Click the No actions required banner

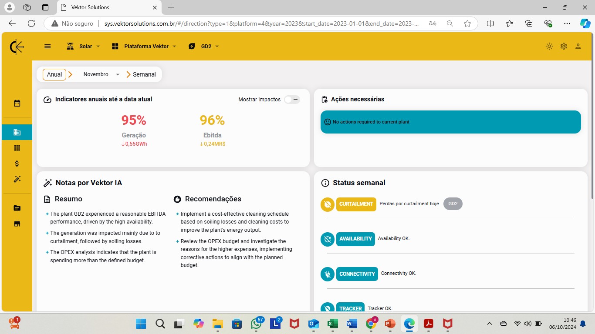[451, 122]
